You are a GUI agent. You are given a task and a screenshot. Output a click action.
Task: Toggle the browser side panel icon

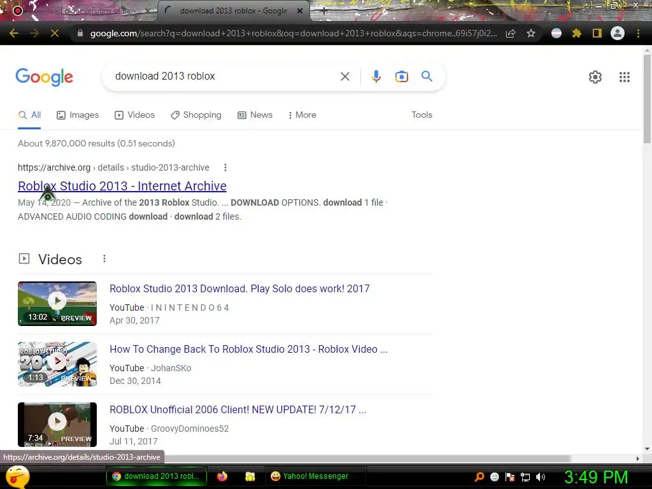[597, 33]
